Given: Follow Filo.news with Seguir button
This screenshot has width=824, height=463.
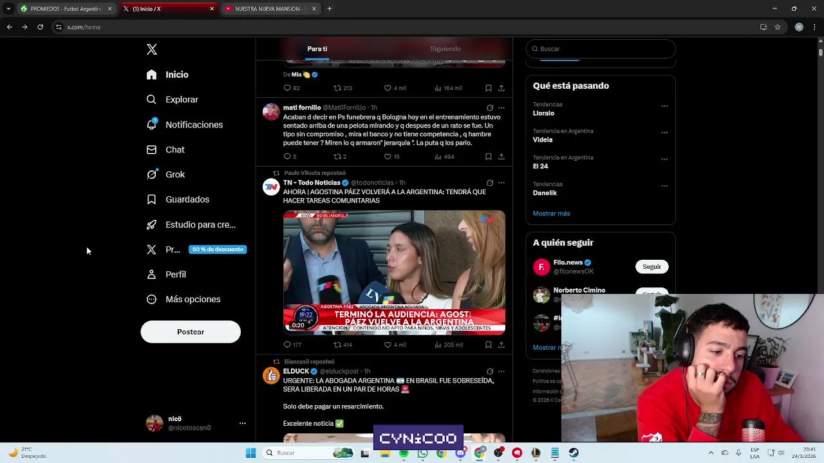Looking at the screenshot, I should pyautogui.click(x=651, y=267).
